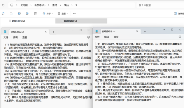
Task: Click the details pane icon
Action: (176, 13)
